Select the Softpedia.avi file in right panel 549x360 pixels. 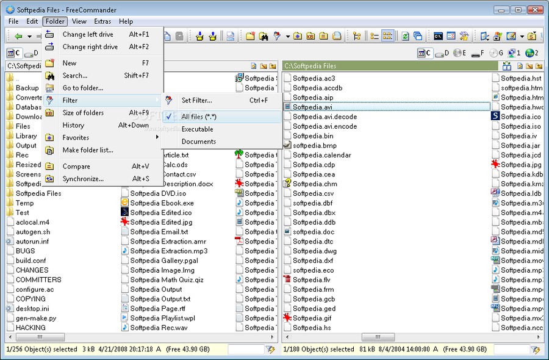point(387,107)
